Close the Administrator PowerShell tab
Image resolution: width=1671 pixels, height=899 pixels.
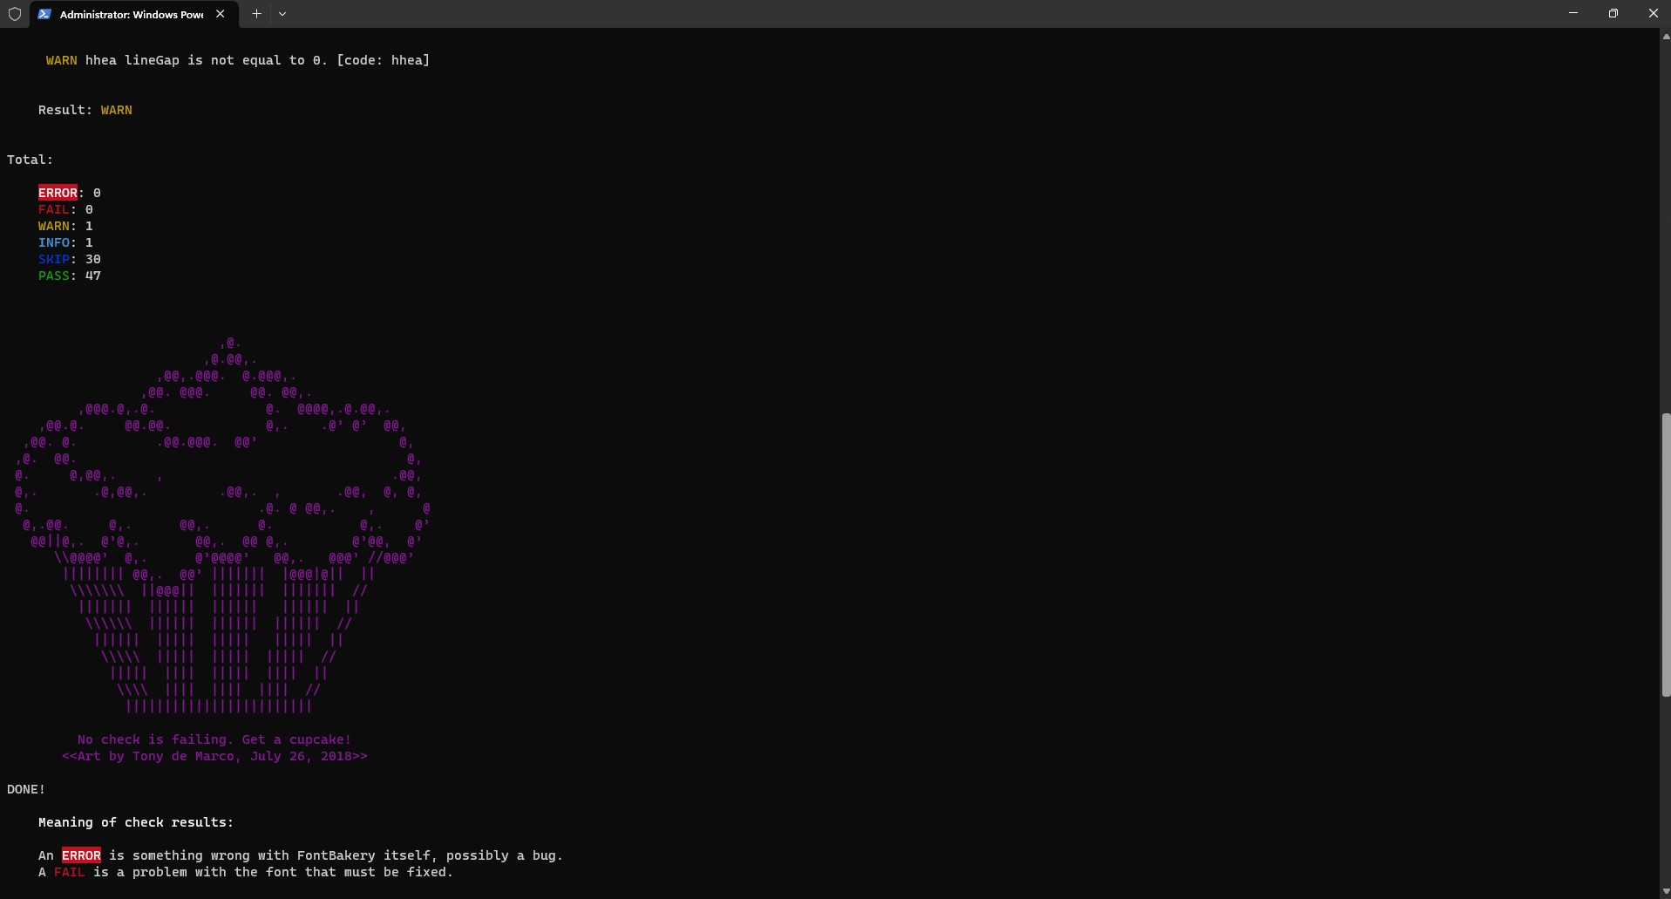click(x=220, y=14)
